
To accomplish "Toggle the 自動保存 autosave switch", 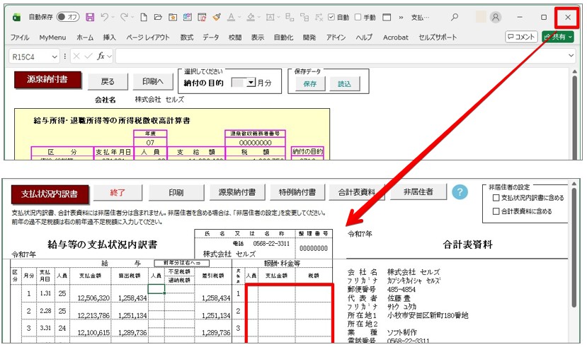I will click(68, 17).
